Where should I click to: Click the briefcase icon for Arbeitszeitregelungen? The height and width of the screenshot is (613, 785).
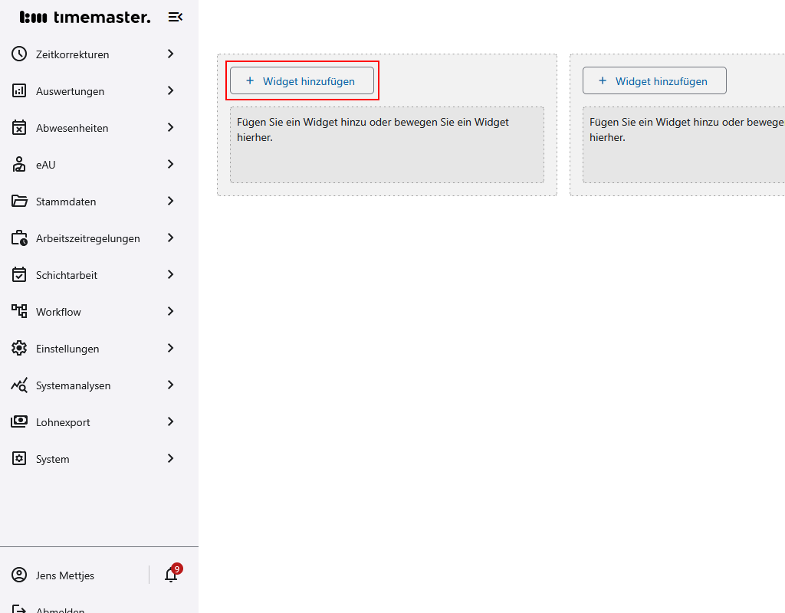tap(19, 238)
